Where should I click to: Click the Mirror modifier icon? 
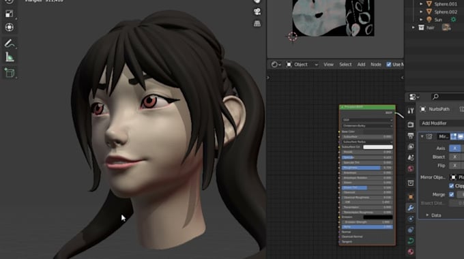pyautogui.click(x=429, y=136)
